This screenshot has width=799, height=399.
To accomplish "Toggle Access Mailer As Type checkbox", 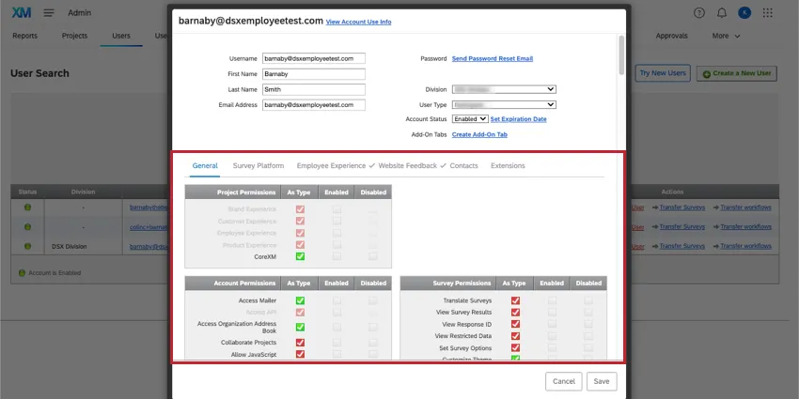I will (300, 300).
